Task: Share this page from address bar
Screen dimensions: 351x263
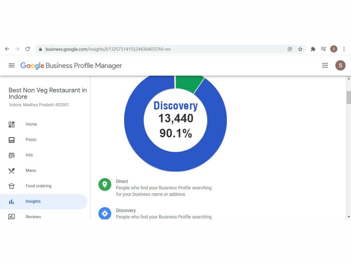Action: (x=290, y=49)
